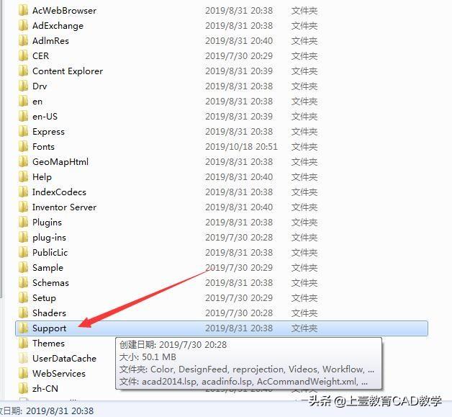Click the en-US folder name
The width and height of the screenshot is (452, 417).
coord(45,116)
